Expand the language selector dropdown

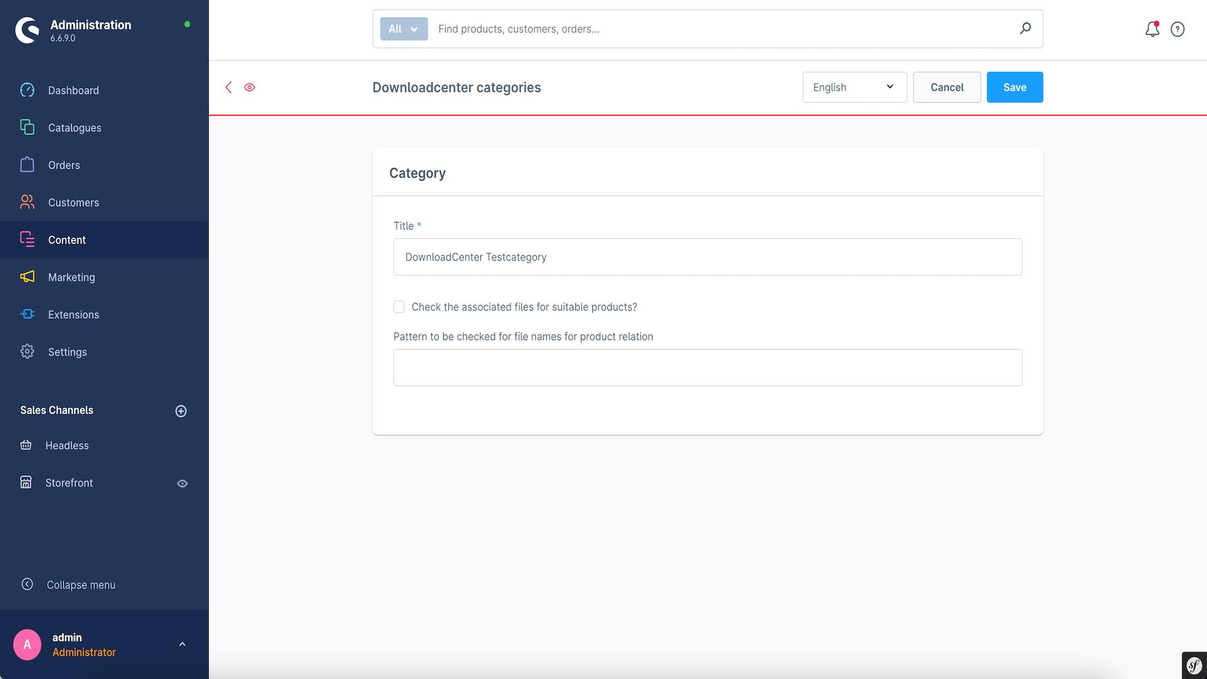[x=855, y=87]
